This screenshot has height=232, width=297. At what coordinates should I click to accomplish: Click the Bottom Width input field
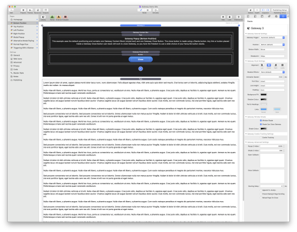(x=272, y=50)
